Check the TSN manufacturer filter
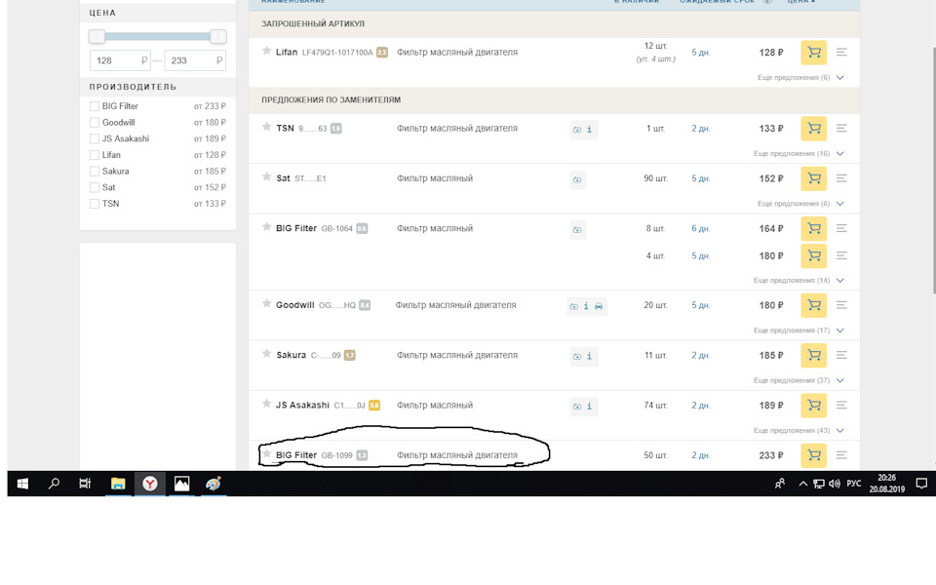 [x=95, y=204]
